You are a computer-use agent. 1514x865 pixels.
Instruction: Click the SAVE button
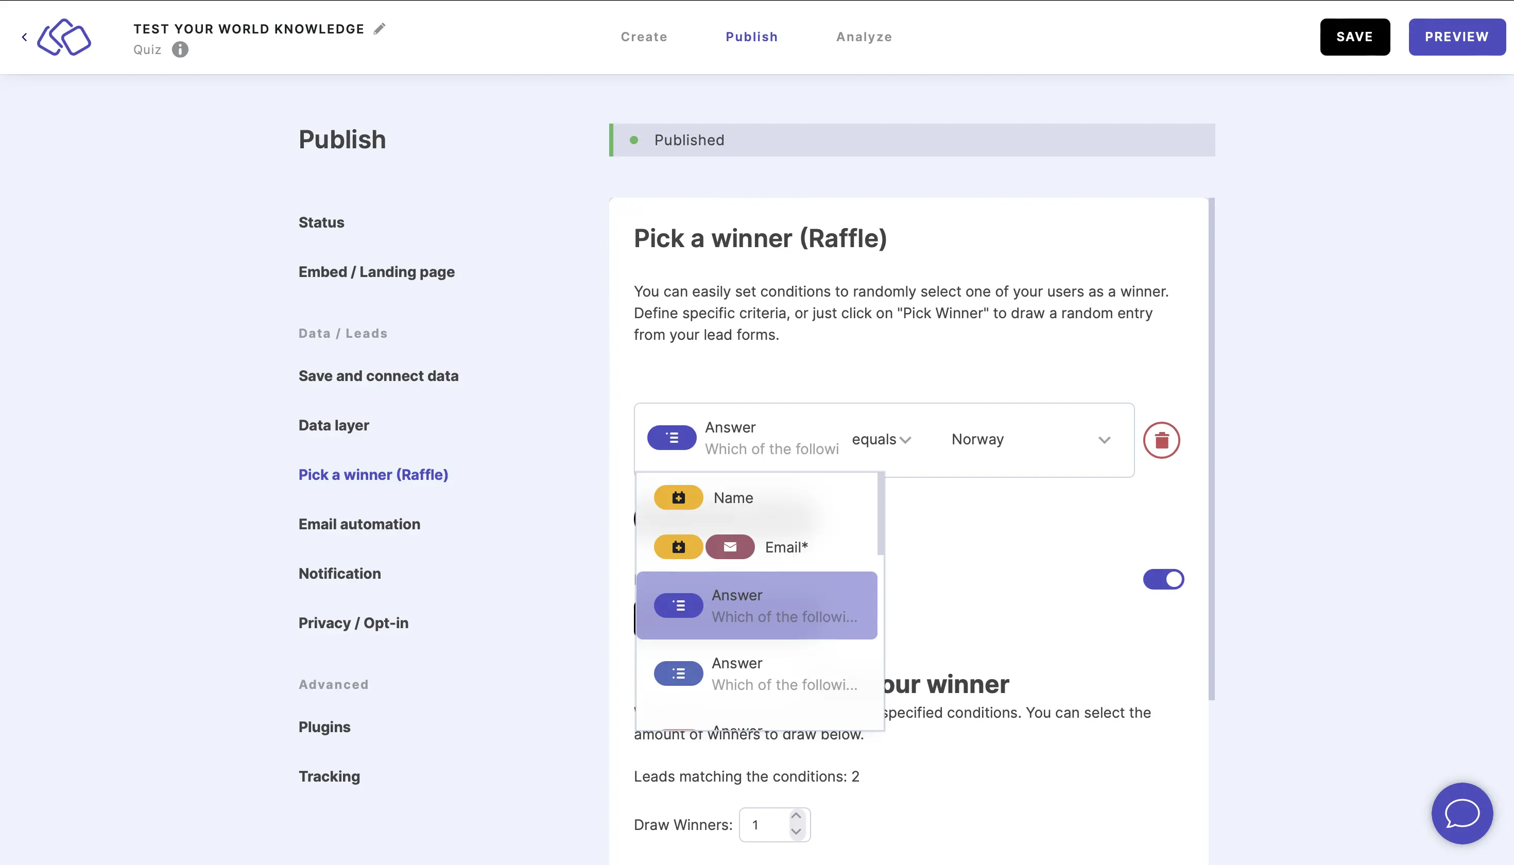(1355, 37)
